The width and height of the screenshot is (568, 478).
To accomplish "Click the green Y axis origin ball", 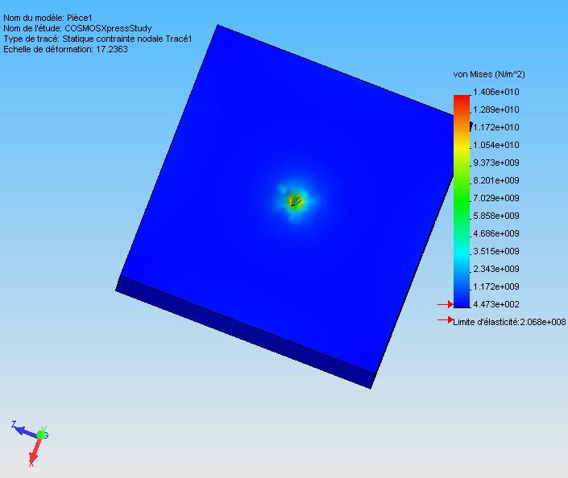I will pyautogui.click(x=41, y=435).
